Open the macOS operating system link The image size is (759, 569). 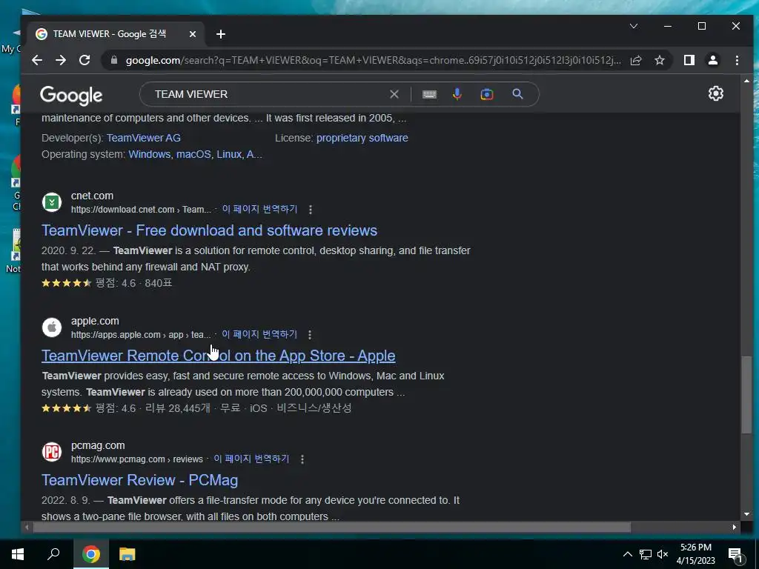(193, 154)
